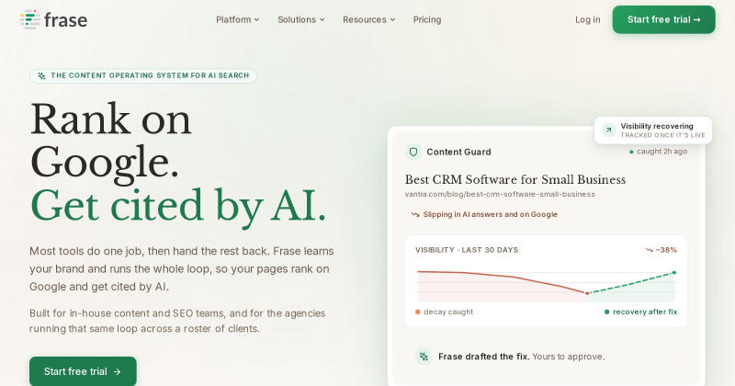735x386 pixels.
Task: Click the downward trend icon next to -38%
Action: click(x=650, y=251)
